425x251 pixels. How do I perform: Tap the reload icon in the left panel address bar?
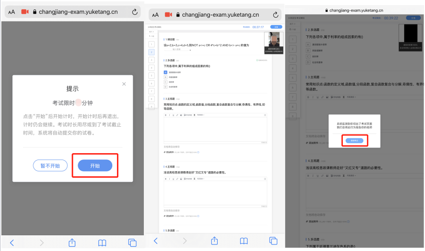pos(135,12)
